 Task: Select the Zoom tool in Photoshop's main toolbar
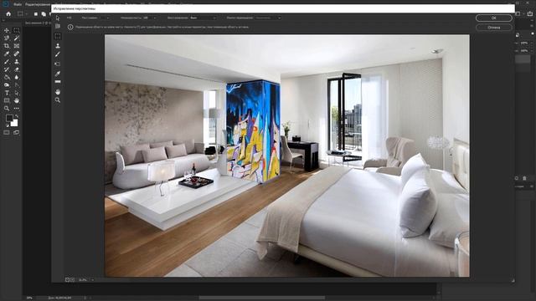[7, 109]
